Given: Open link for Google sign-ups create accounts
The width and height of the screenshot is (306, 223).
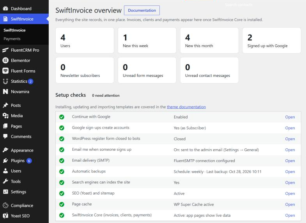Looking at the screenshot, I should (x=290, y=128).
